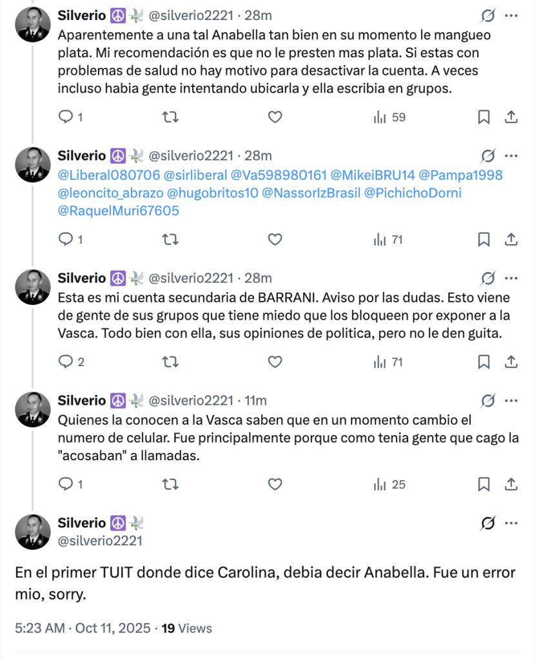Open the @sirliberal mention link
548x660 pixels.
[195, 175]
